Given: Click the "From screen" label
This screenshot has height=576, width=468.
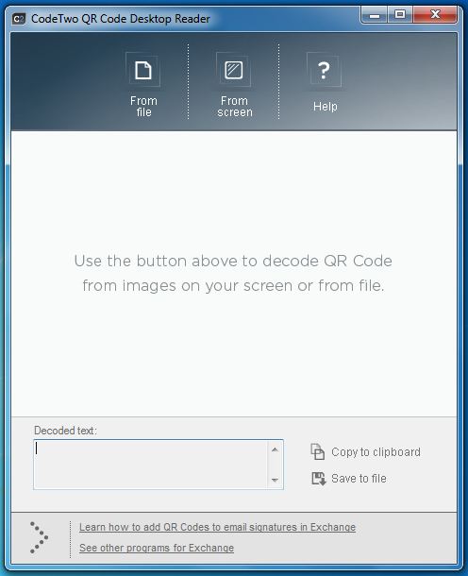Looking at the screenshot, I should point(235,106).
